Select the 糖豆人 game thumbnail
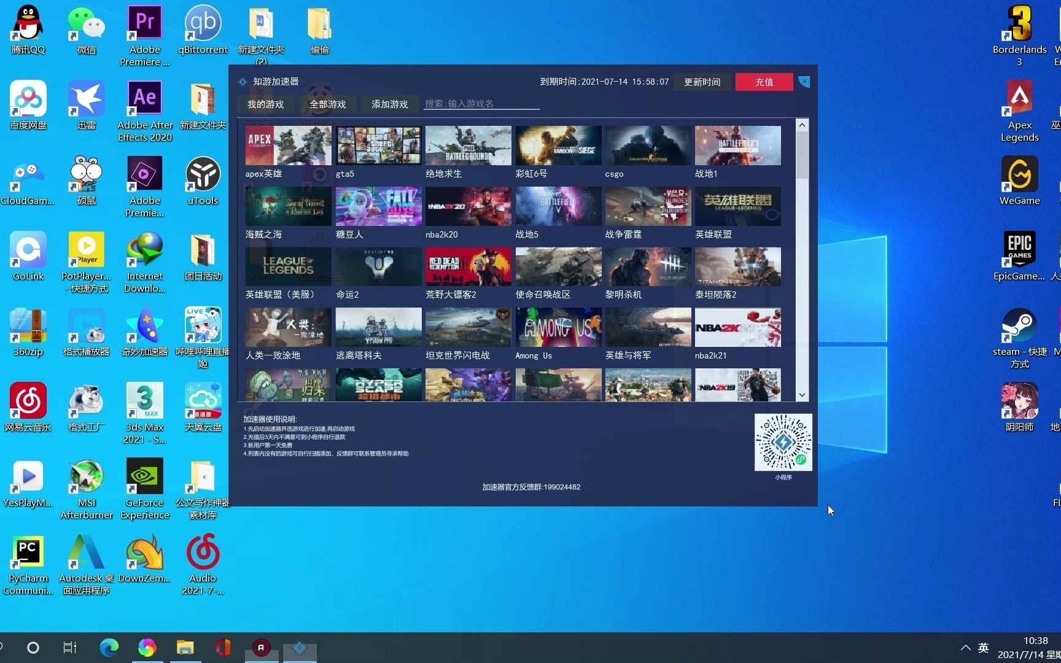 [378, 206]
